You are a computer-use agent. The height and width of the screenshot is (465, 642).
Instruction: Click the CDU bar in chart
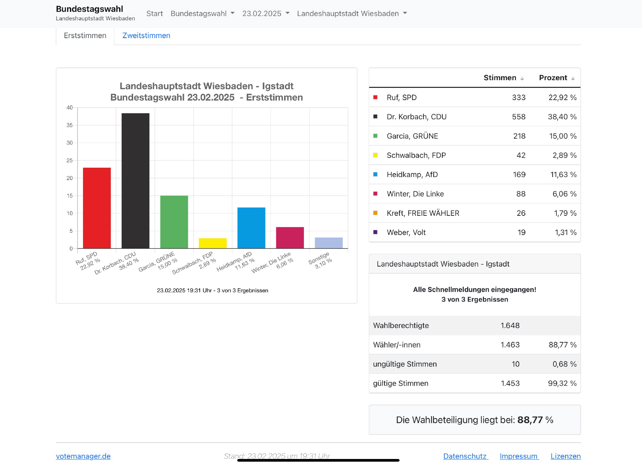135,180
